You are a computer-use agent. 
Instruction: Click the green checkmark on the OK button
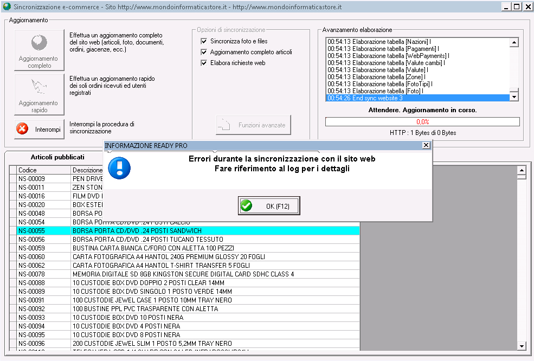246,205
